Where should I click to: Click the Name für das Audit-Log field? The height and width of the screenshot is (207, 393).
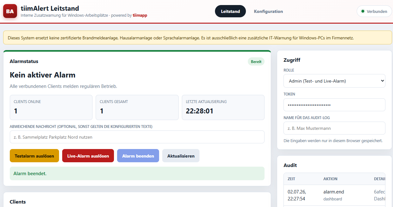[334, 128]
